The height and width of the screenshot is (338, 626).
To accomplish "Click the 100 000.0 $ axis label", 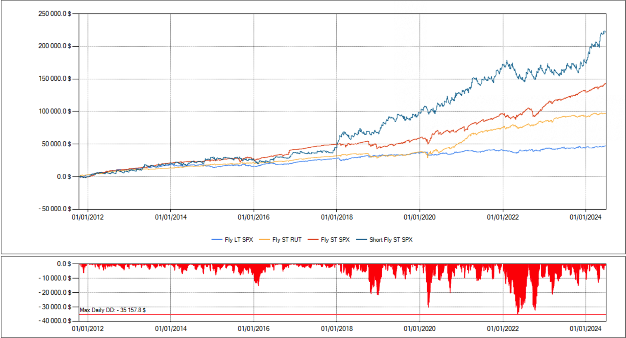I will point(55,111).
